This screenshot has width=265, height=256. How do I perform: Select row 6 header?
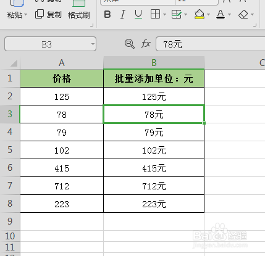10,168
